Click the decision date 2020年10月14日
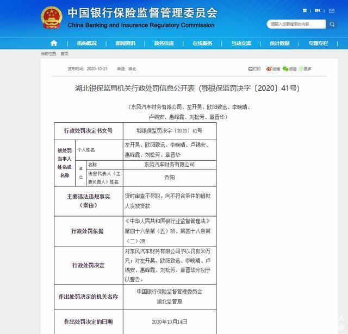 click(x=170, y=322)
